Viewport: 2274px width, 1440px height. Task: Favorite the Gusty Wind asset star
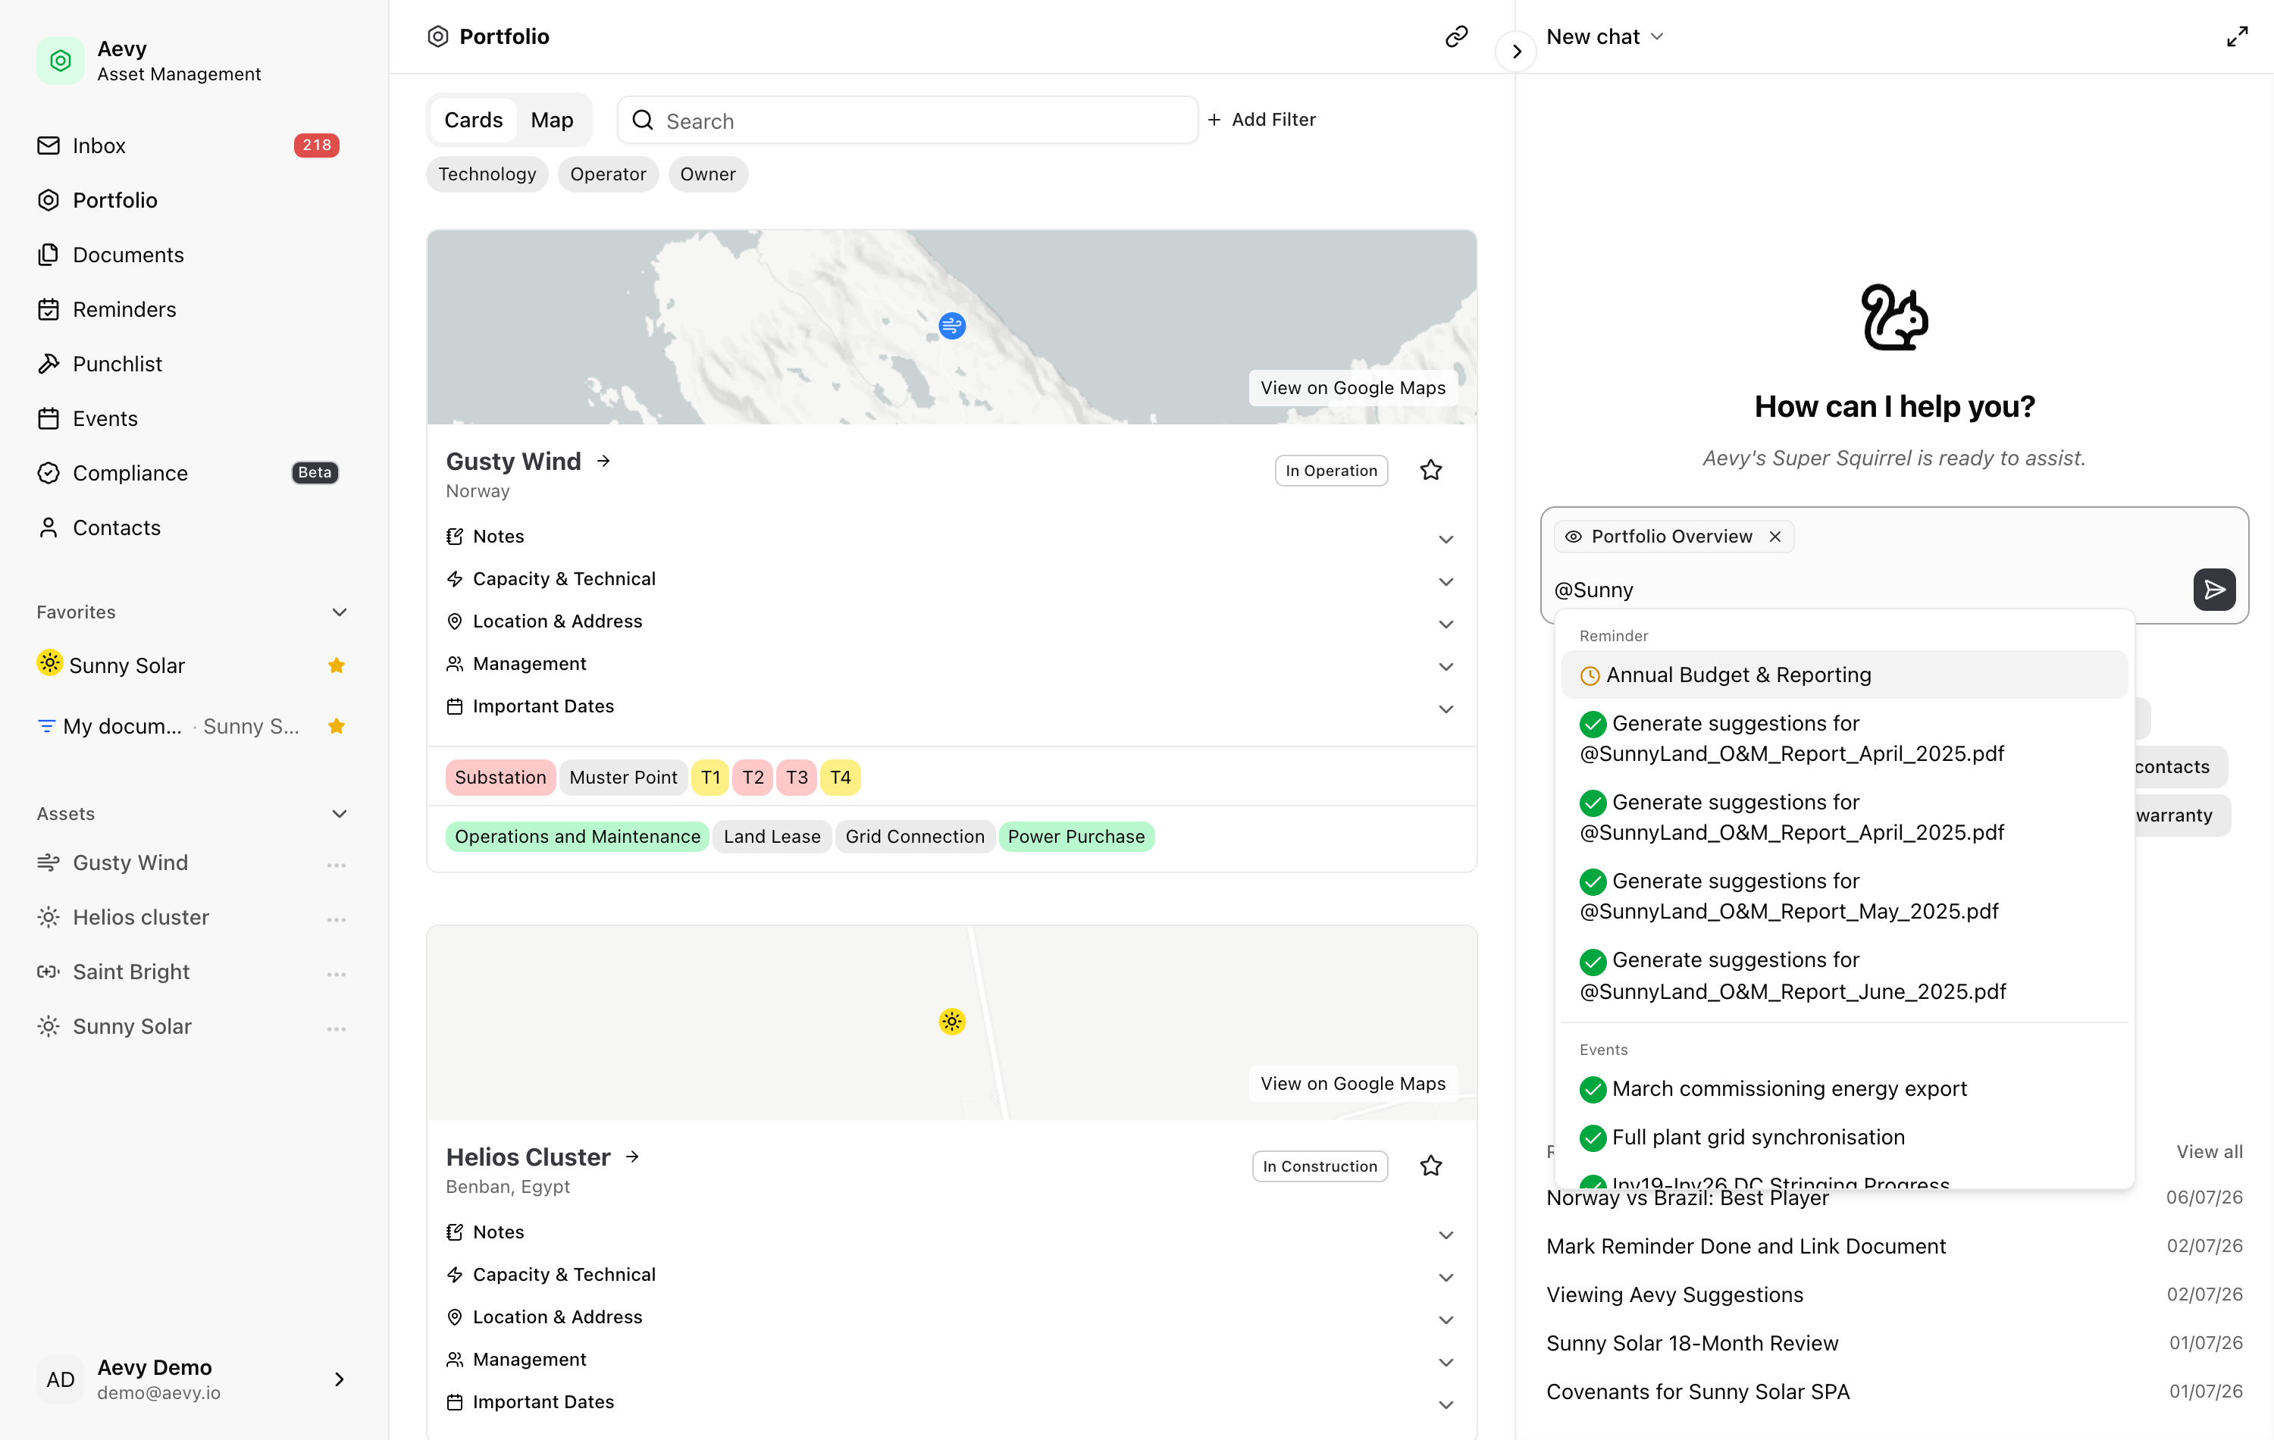[1430, 470]
